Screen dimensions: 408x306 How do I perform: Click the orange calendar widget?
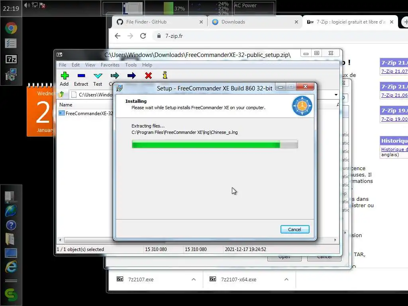pyautogui.click(x=40, y=110)
